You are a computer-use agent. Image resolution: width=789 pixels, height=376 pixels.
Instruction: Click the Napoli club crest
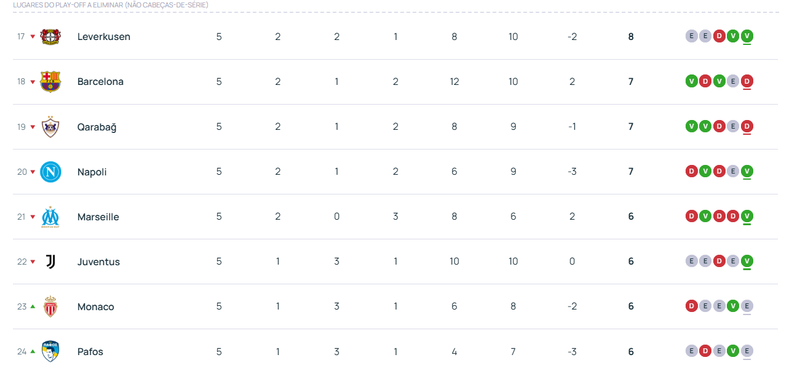[x=50, y=172]
